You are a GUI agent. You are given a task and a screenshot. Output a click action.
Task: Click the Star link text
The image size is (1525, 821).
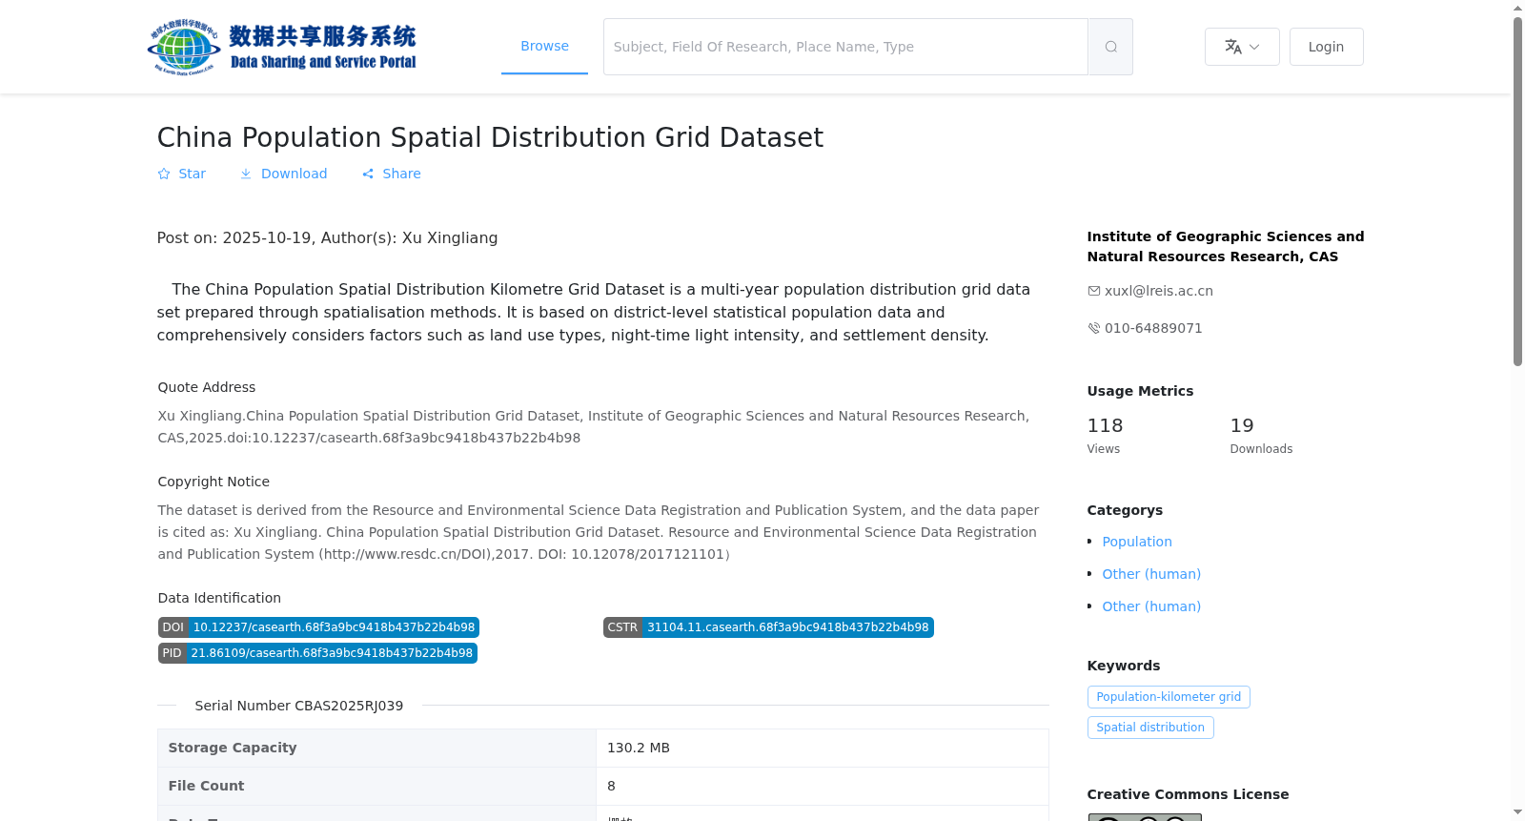click(x=192, y=174)
